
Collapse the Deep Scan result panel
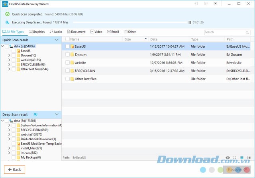[57, 114]
